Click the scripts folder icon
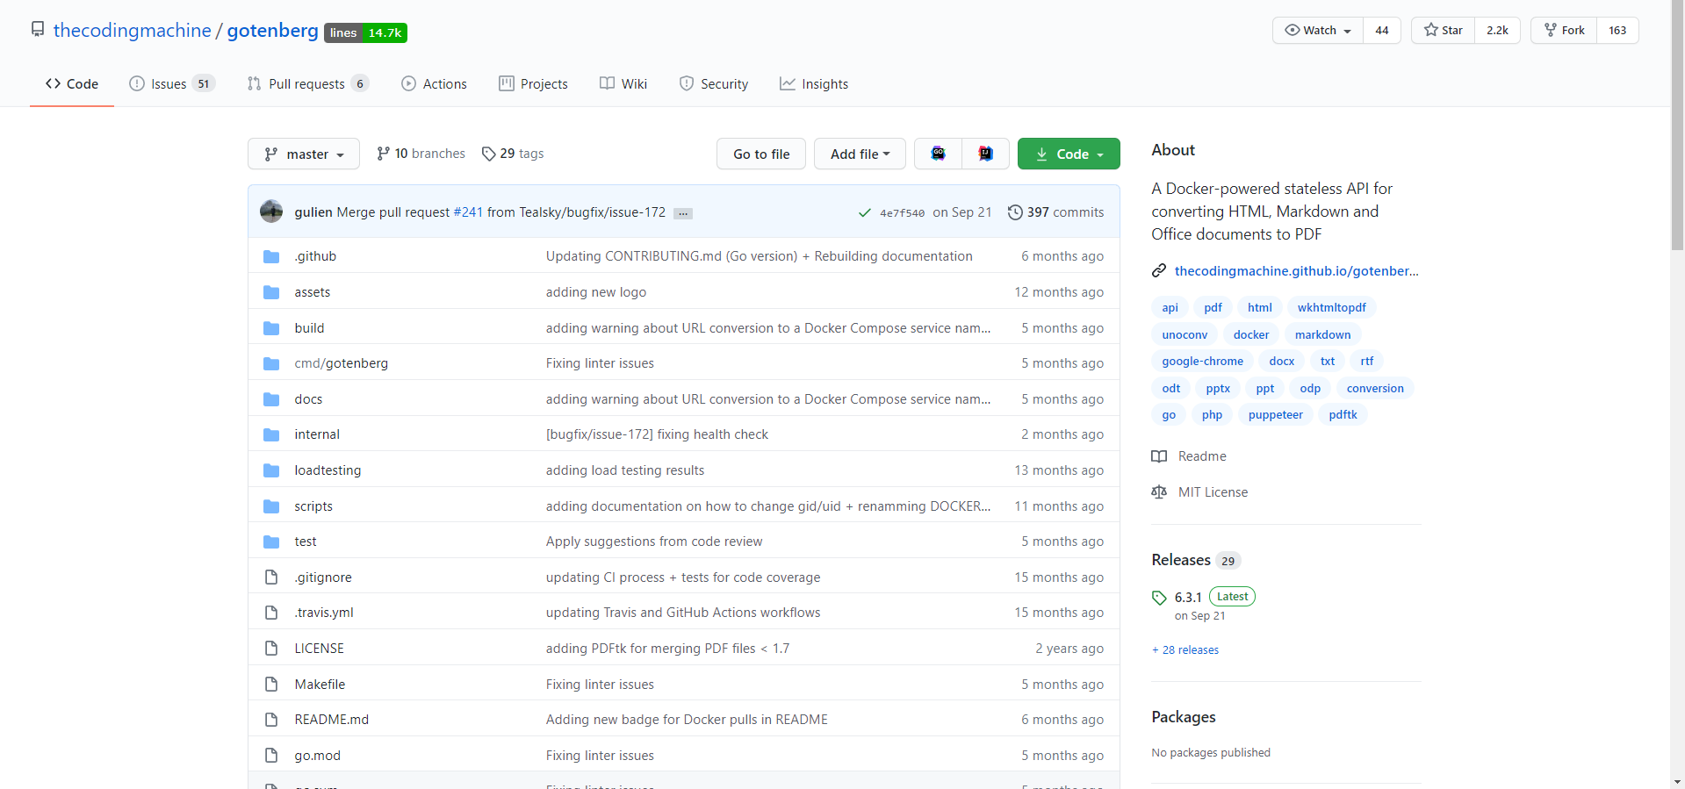This screenshot has width=1685, height=789. [271, 506]
